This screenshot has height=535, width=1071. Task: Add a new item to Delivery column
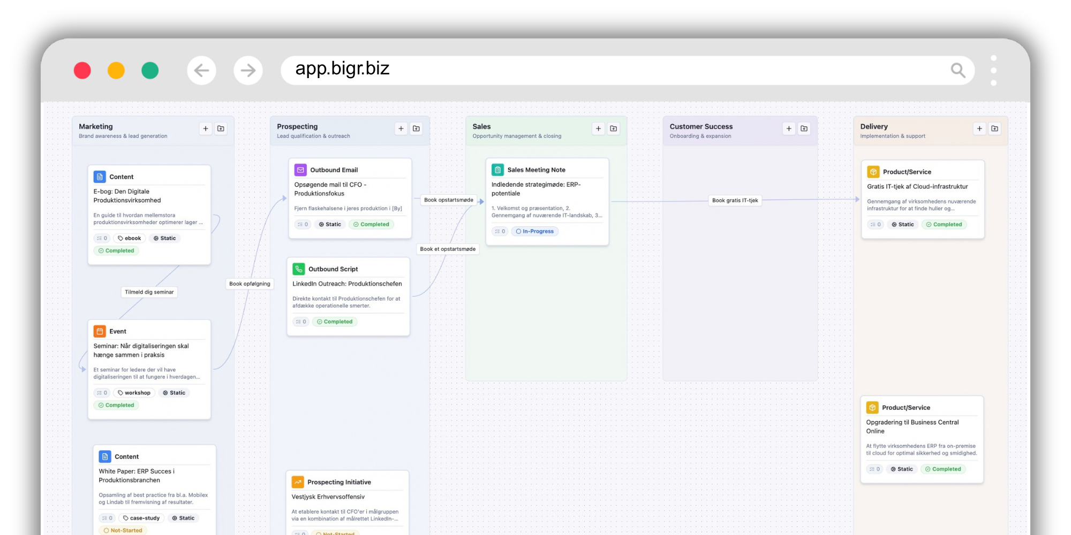tap(979, 128)
